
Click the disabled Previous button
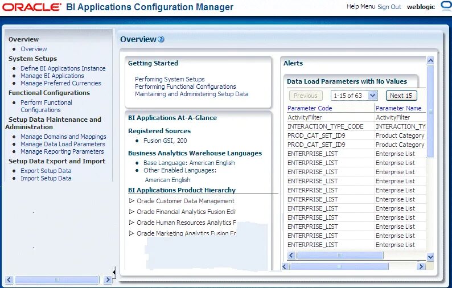(306, 96)
